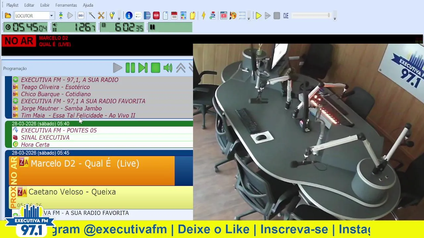Open the red video player window icon
Viewport: 424px width, 238px height.
point(224,16)
